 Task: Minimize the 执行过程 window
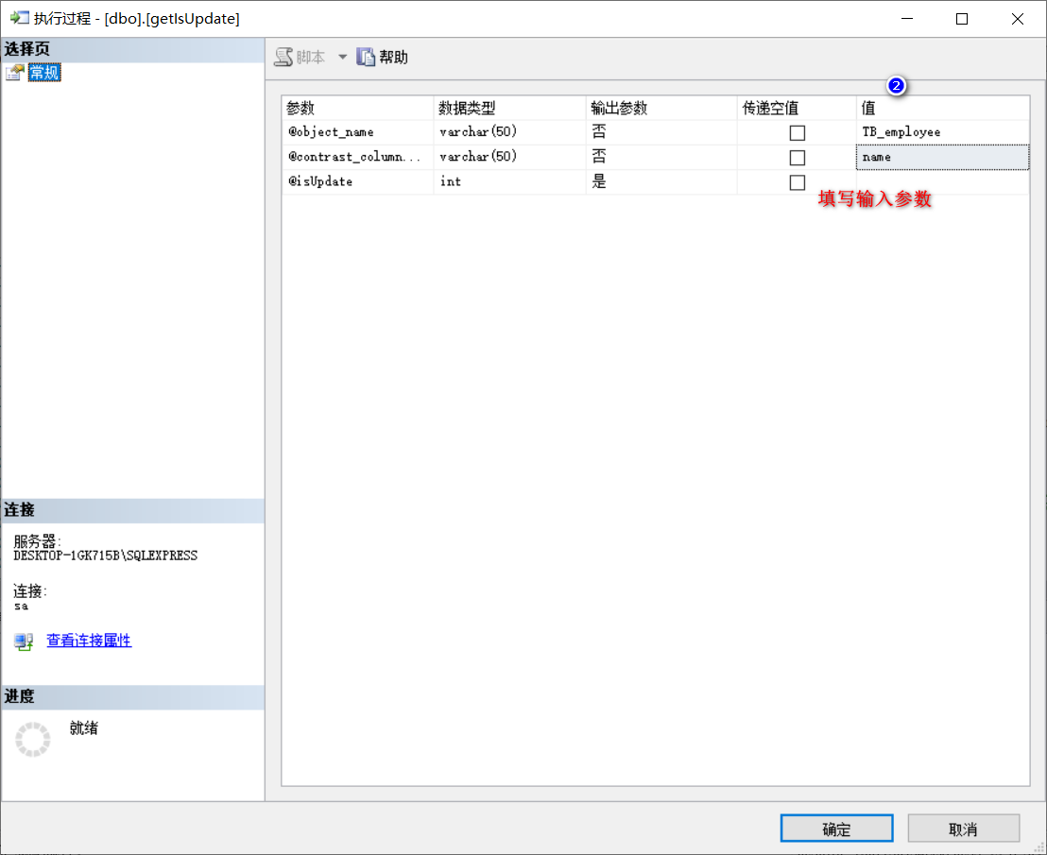pos(907,19)
